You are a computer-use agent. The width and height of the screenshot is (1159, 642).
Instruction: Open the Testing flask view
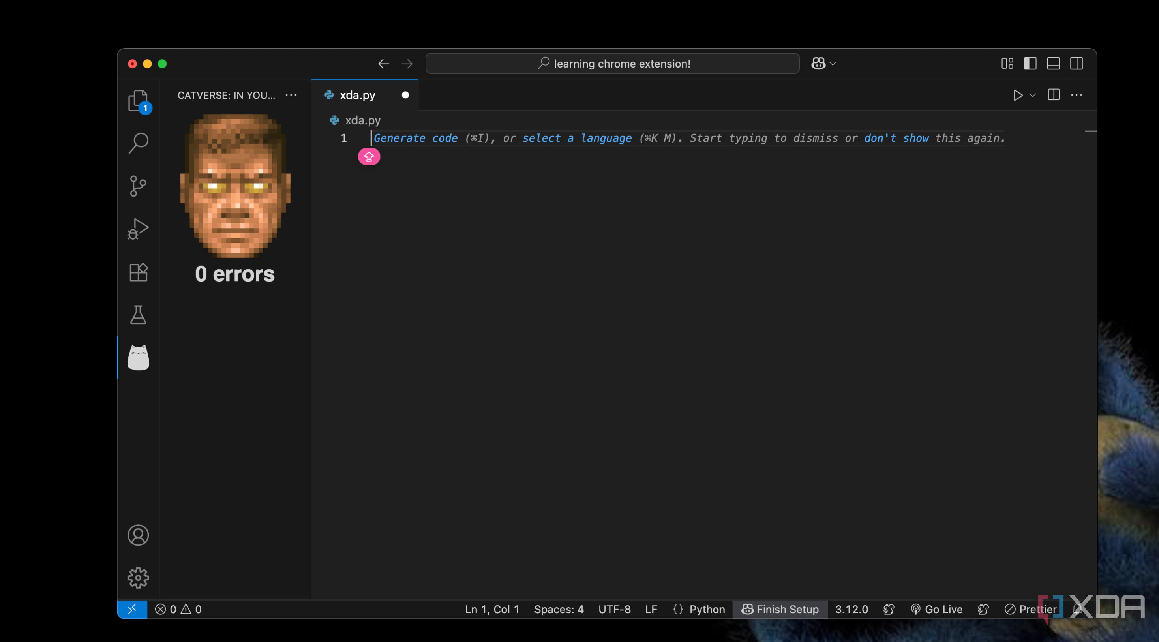pos(138,314)
